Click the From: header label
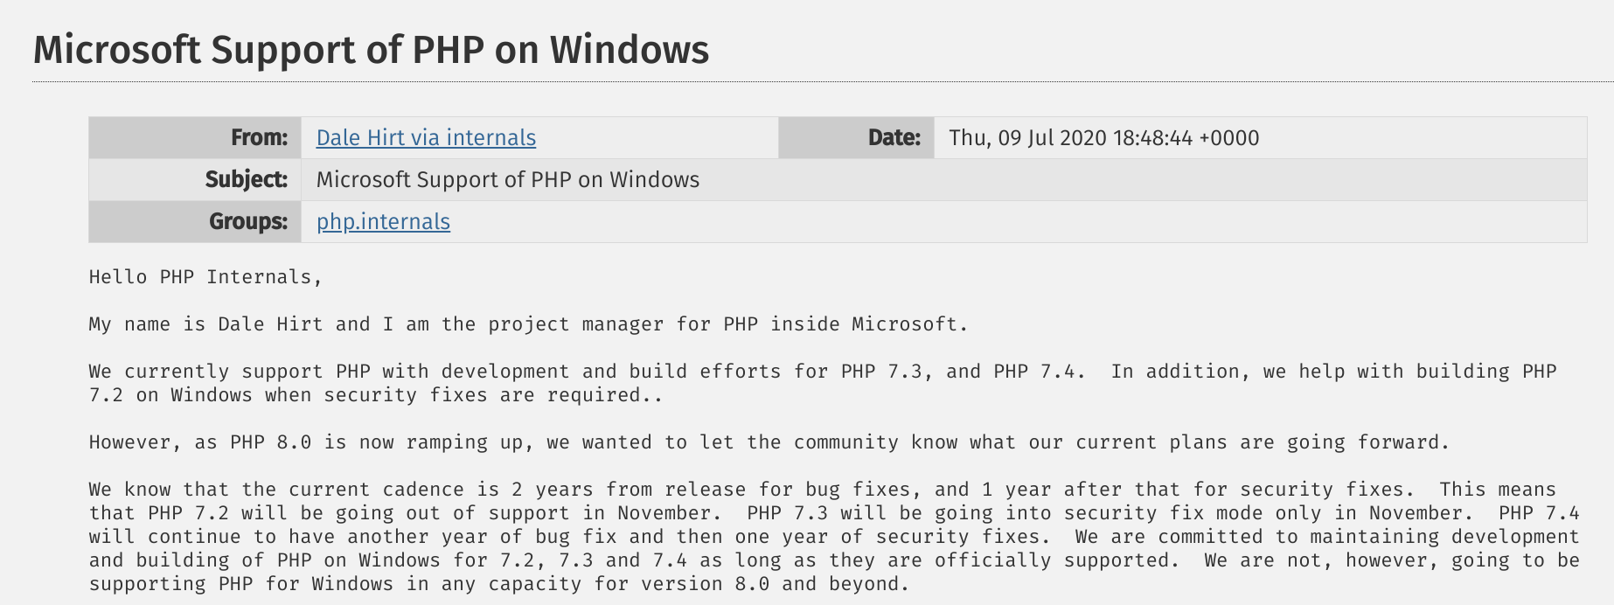Viewport: 1614px width, 605px height. 259,138
